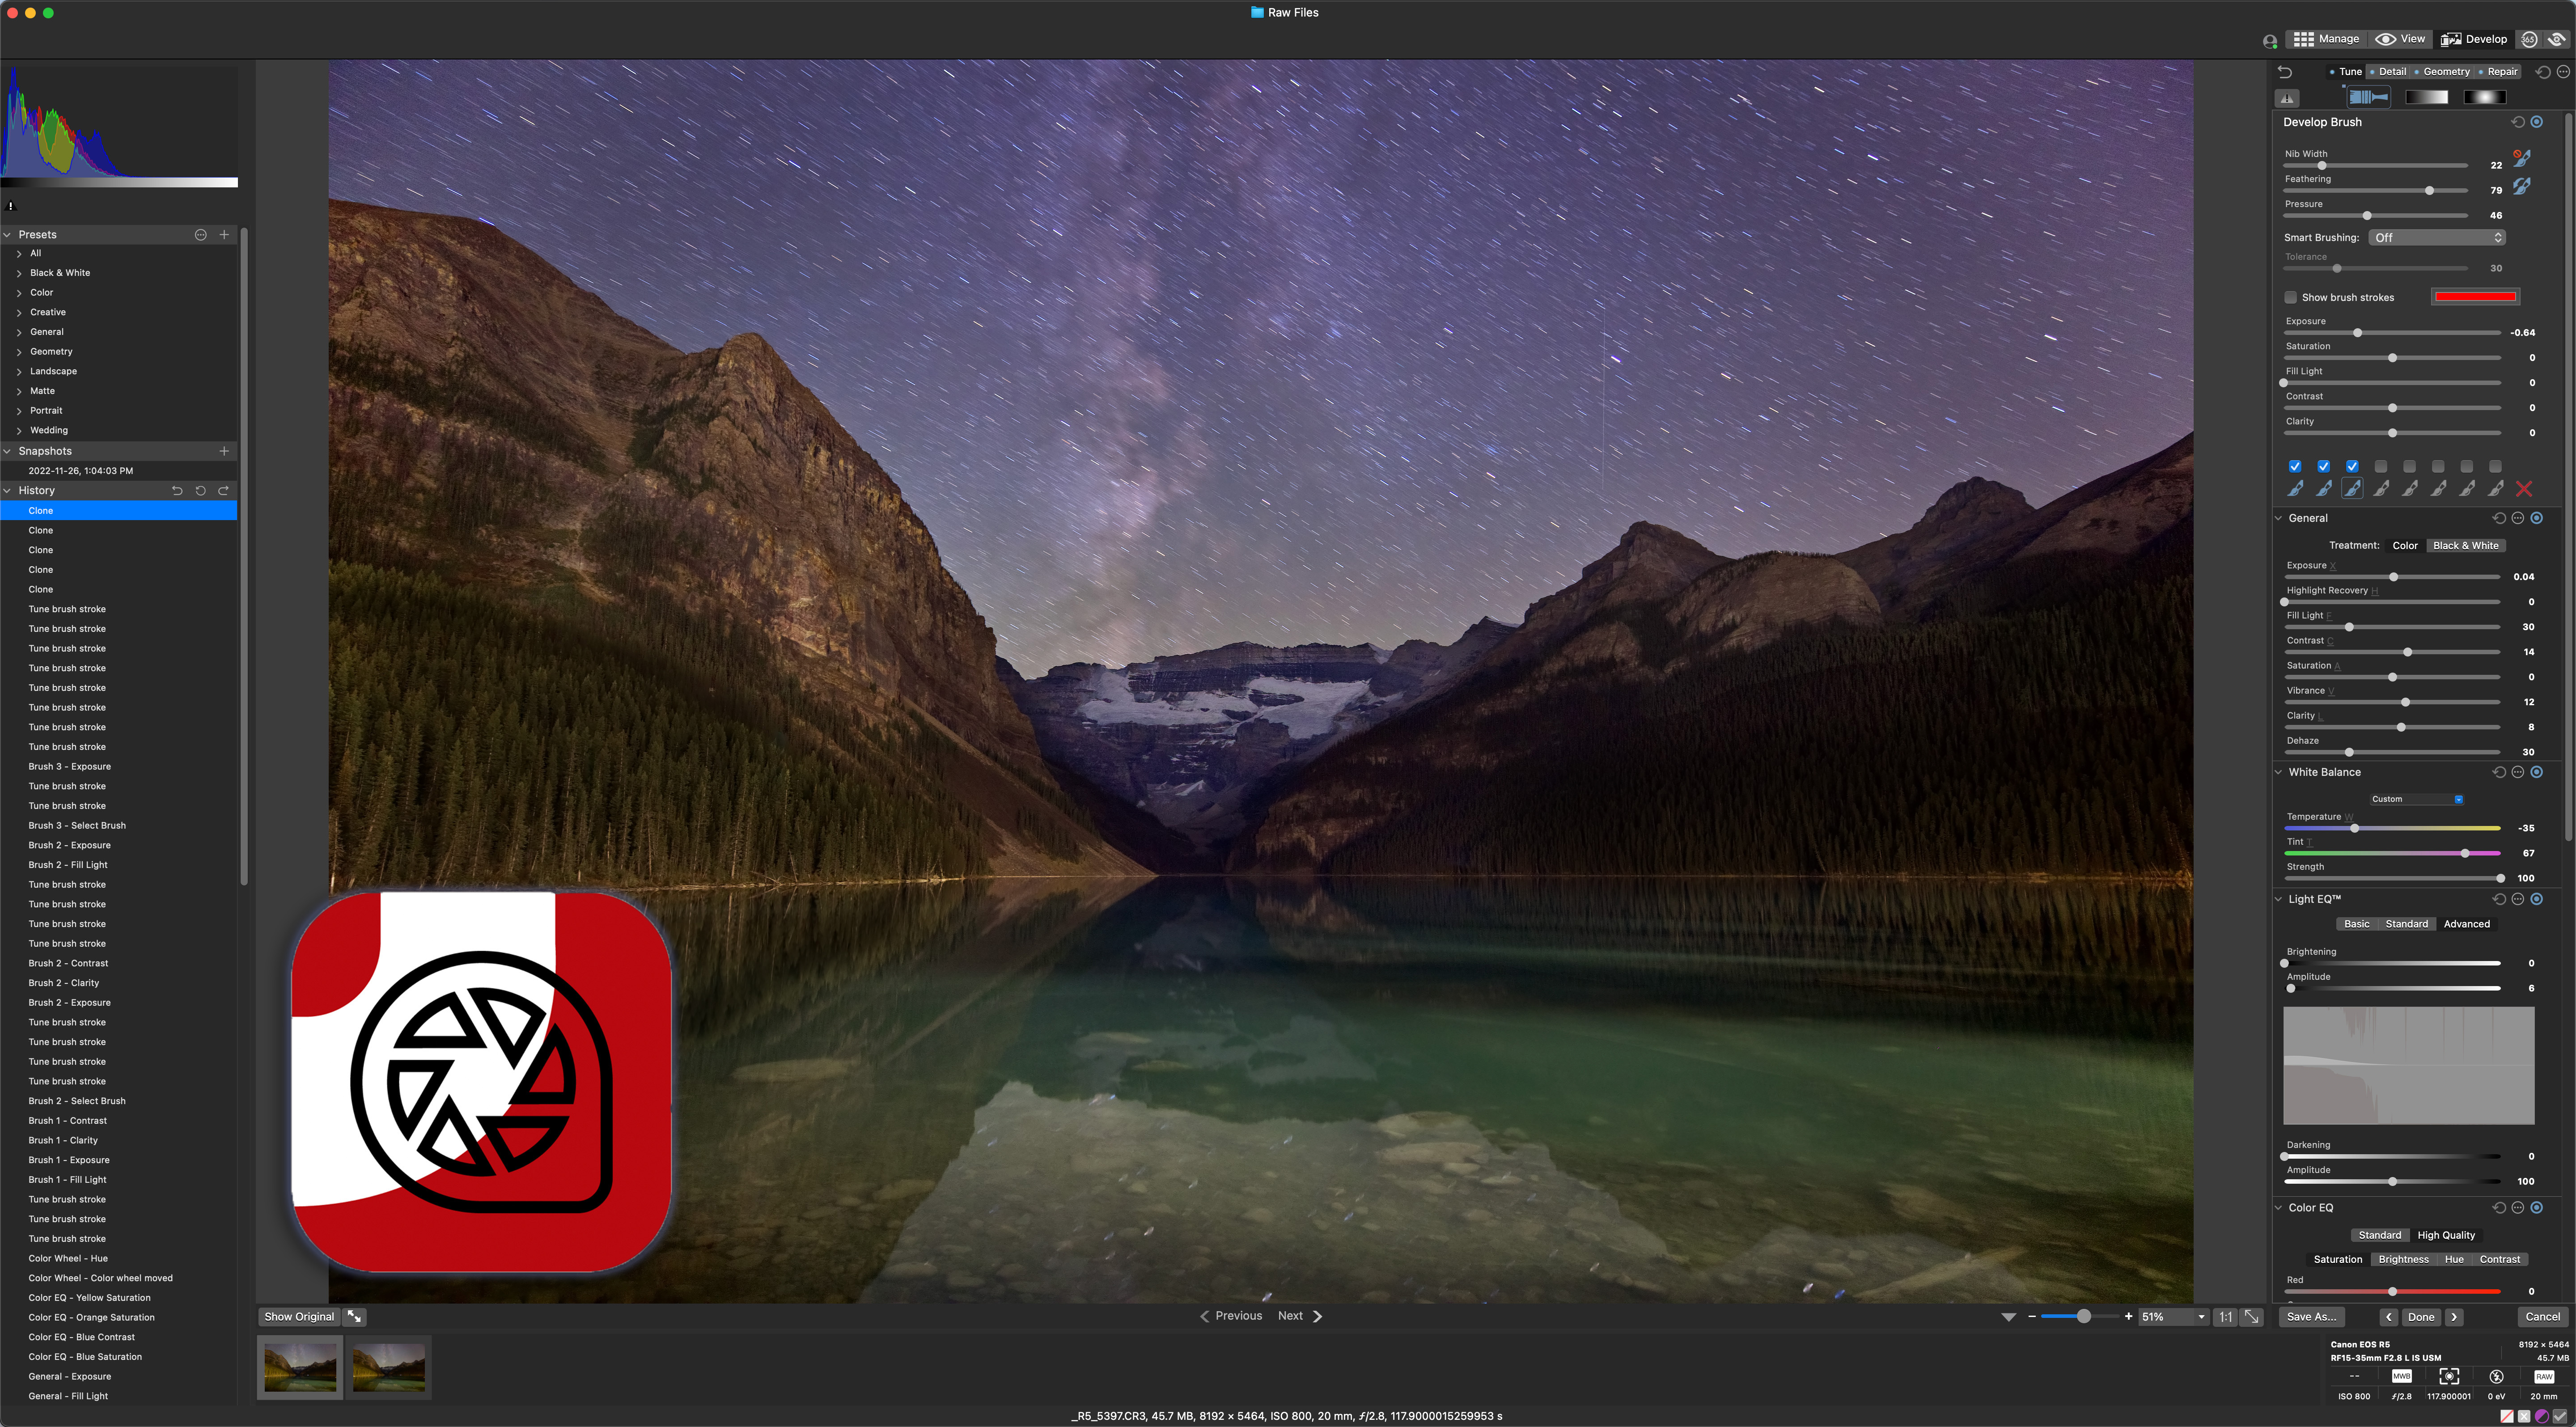The width and height of the screenshot is (2576, 1427).
Task: Open the Smart Brushing dropdown
Action: 2437,238
